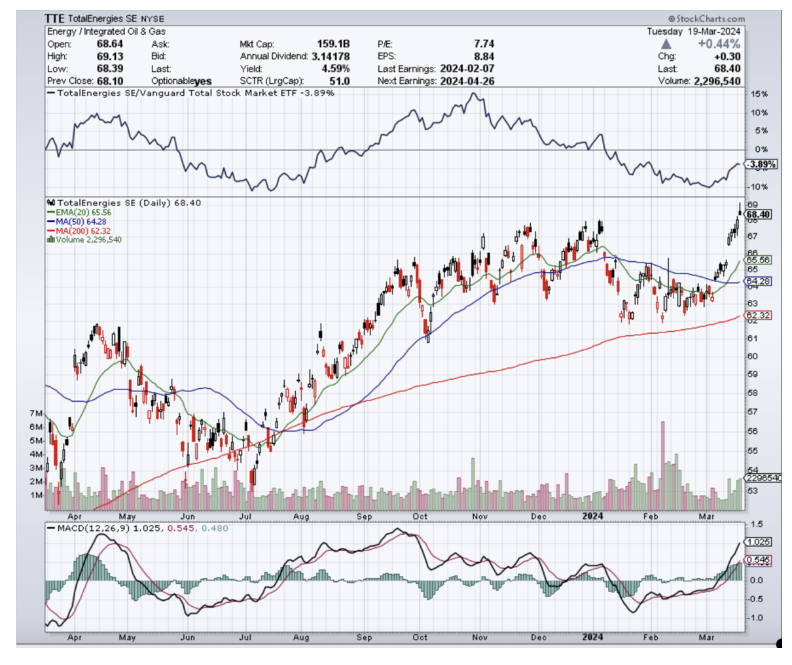Viewport: 792px width, 665px height.
Task: Click the green up-arrow change indicator
Action: [666, 44]
